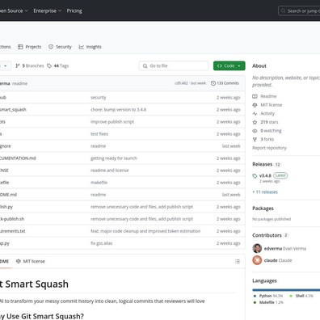Open the green Code dropdown button
The height and width of the screenshot is (320, 320).
click(229, 65)
